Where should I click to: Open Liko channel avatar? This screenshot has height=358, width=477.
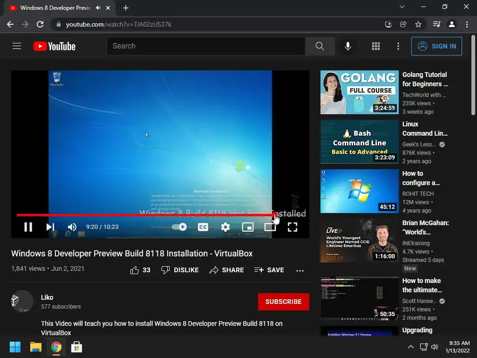[x=22, y=301]
